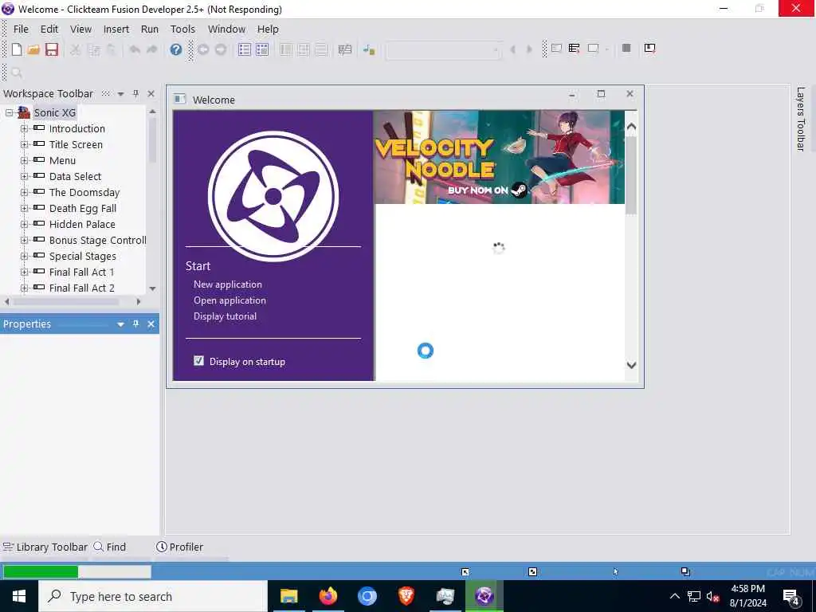This screenshot has width=816, height=612.
Task: Click the Back round arrow icon
Action: coord(203,49)
